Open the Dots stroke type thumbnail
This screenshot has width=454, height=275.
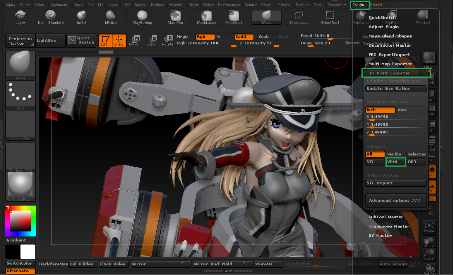click(21, 94)
